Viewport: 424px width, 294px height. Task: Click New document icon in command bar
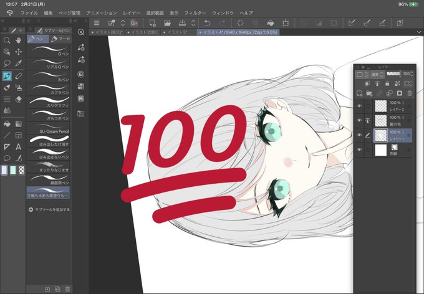tap(153, 23)
